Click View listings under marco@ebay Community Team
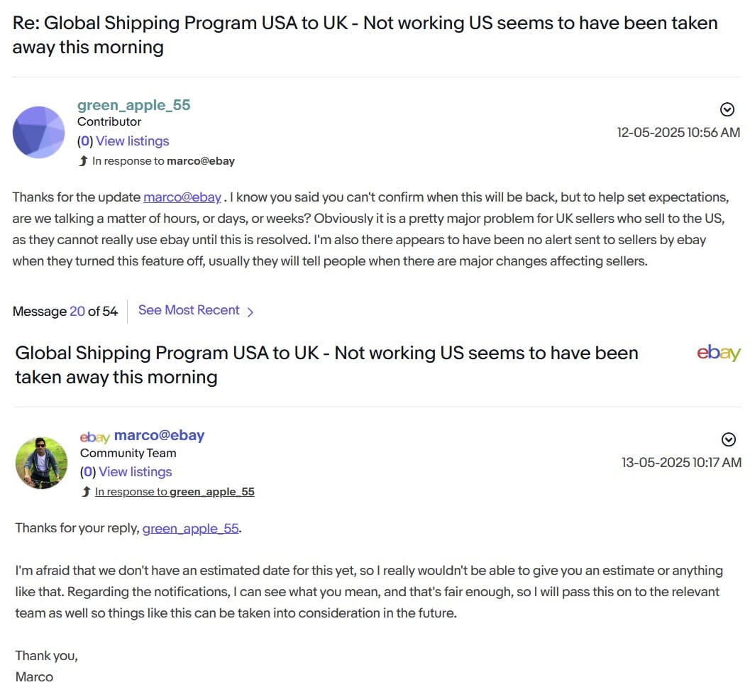The height and width of the screenshot is (697, 750). coord(135,472)
